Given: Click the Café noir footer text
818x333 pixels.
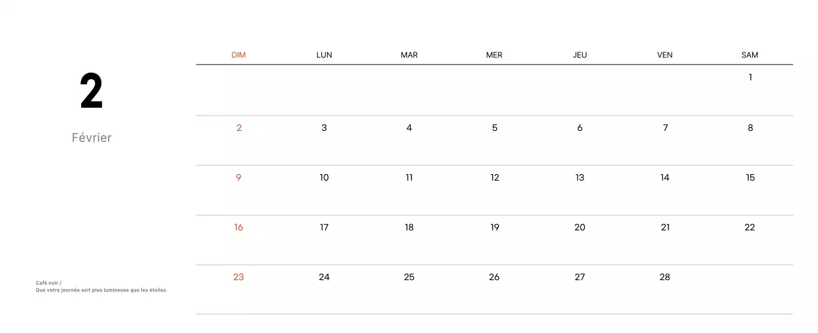Looking at the screenshot, I should pyautogui.click(x=49, y=283).
